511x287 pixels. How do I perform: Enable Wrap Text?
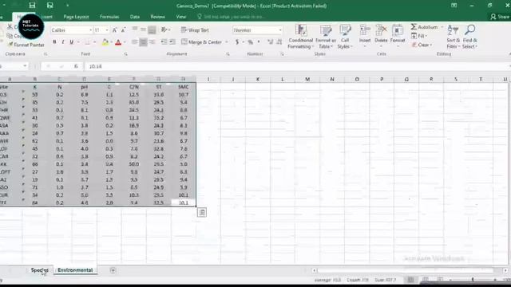[195, 30]
